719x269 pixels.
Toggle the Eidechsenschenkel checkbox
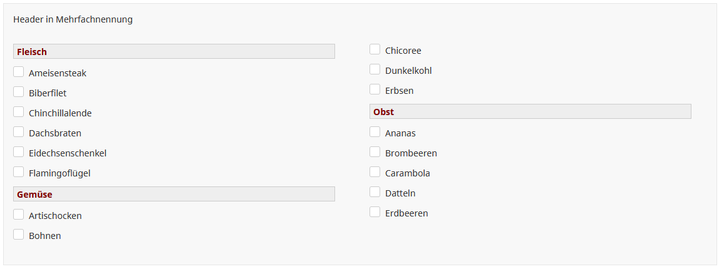19,152
